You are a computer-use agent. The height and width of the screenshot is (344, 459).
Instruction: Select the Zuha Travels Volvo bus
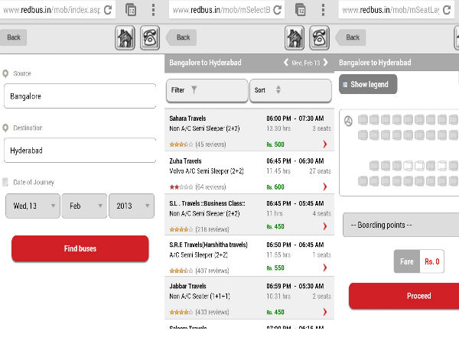coord(249,174)
